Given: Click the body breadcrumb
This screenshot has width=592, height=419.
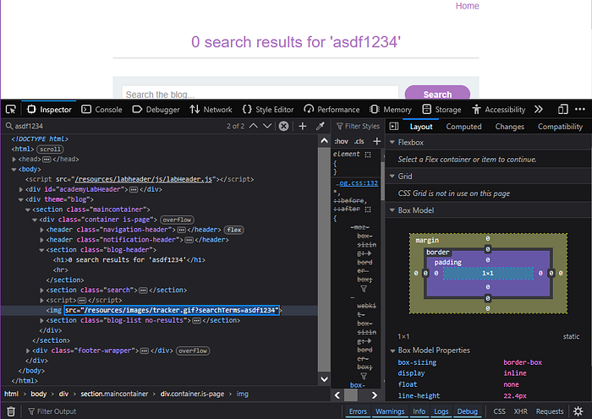Looking at the screenshot, I should (x=39, y=394).
